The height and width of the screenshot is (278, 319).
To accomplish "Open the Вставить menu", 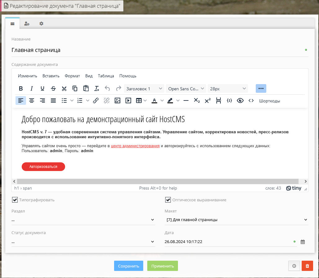I will [x=51, y=76].
